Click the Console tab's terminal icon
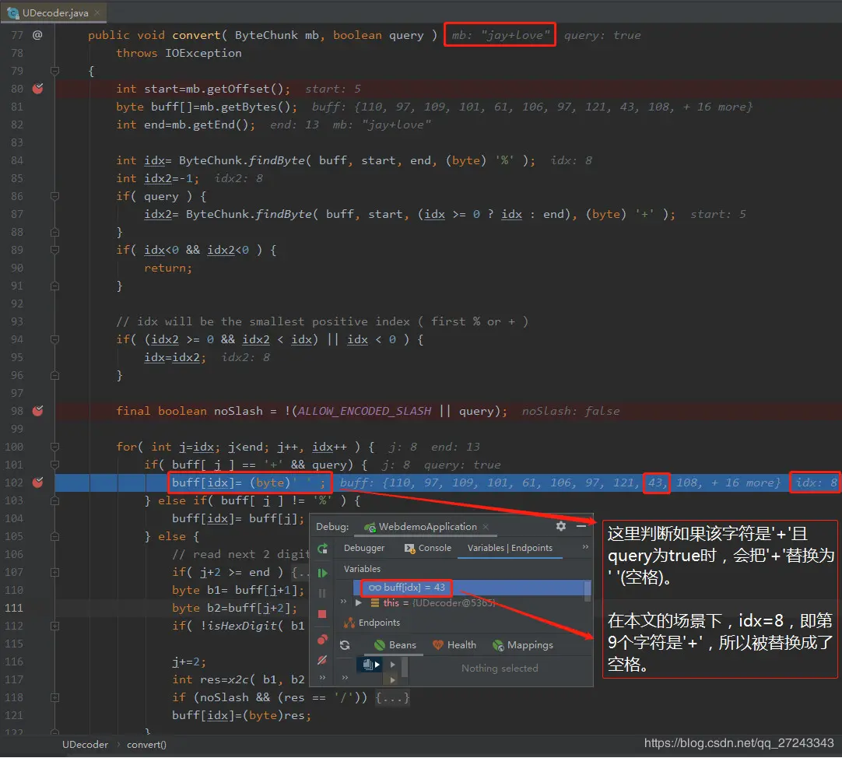 click(x=409, y=548)
